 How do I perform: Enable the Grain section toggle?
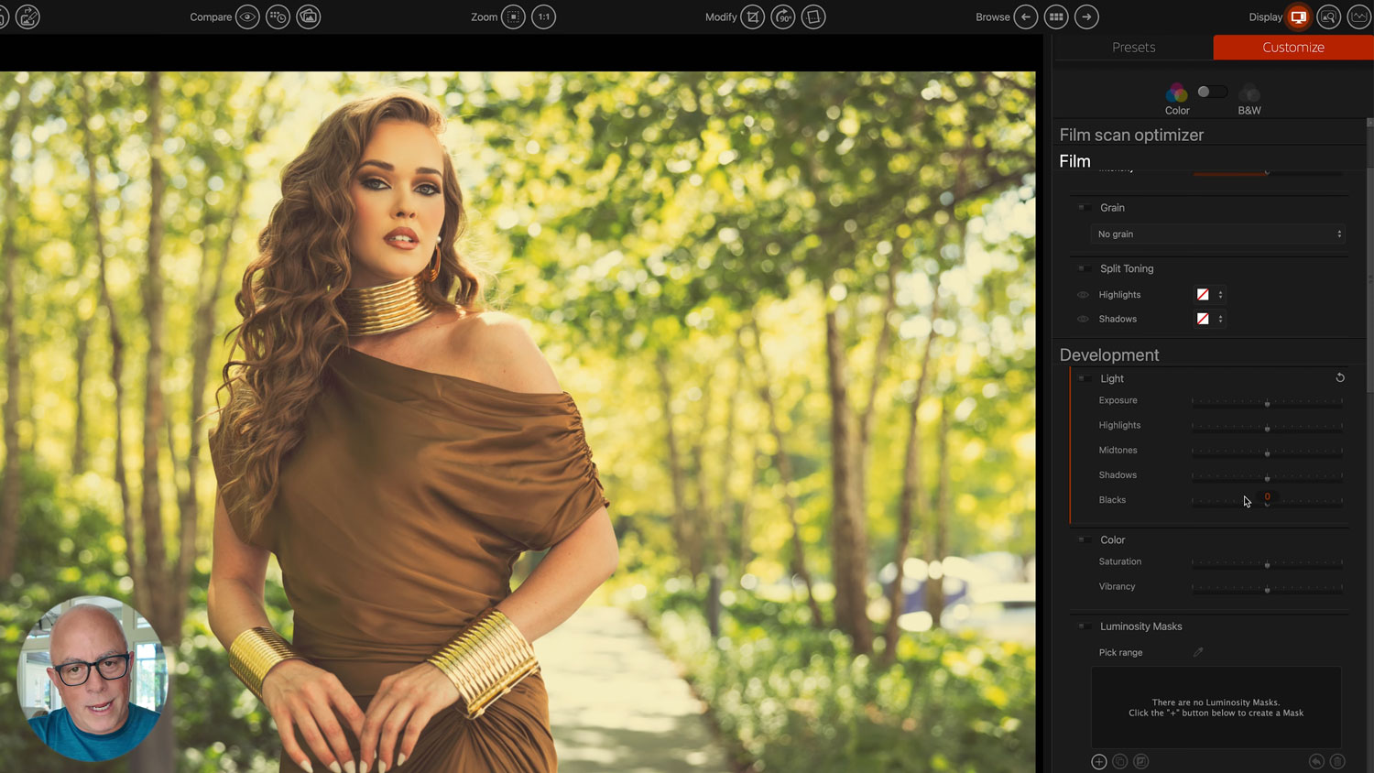(x=1083, y=208)
